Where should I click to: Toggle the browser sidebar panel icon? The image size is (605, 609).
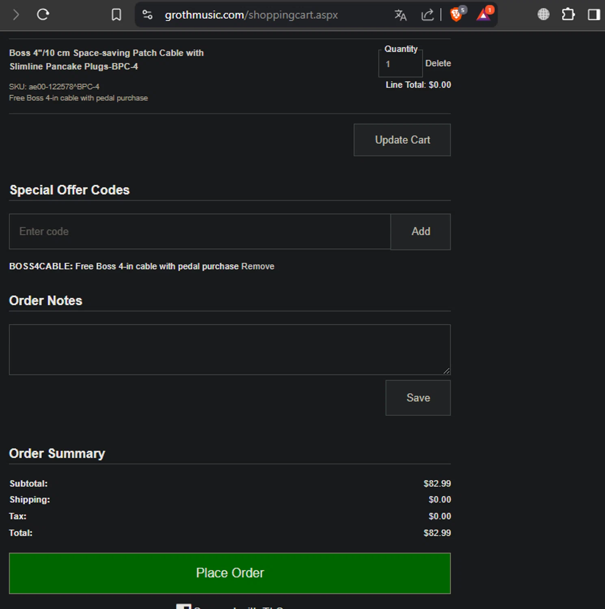click(x=594, y=15)
